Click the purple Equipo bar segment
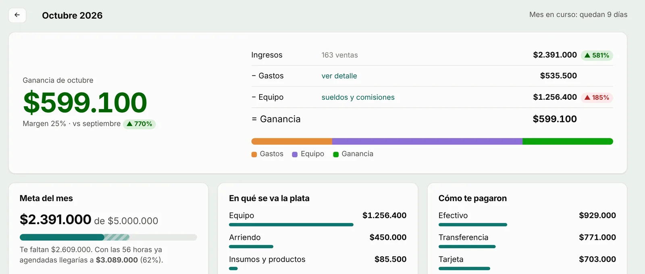Image resolution: width=645 pixels, height=274 pixels. point(427,142)
